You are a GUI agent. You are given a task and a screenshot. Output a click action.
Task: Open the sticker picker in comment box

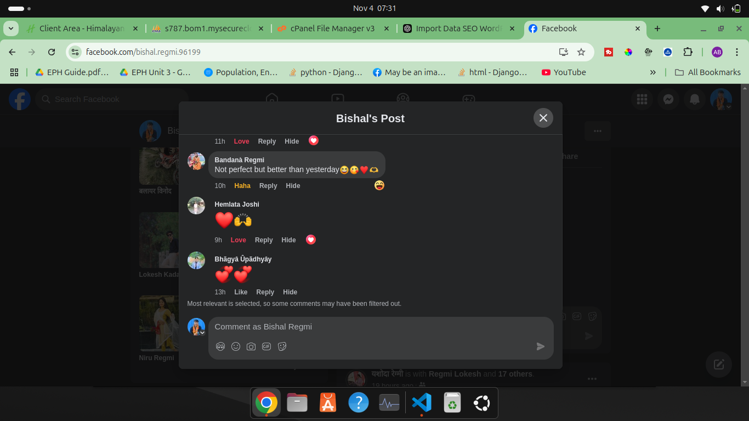(282, 346)
